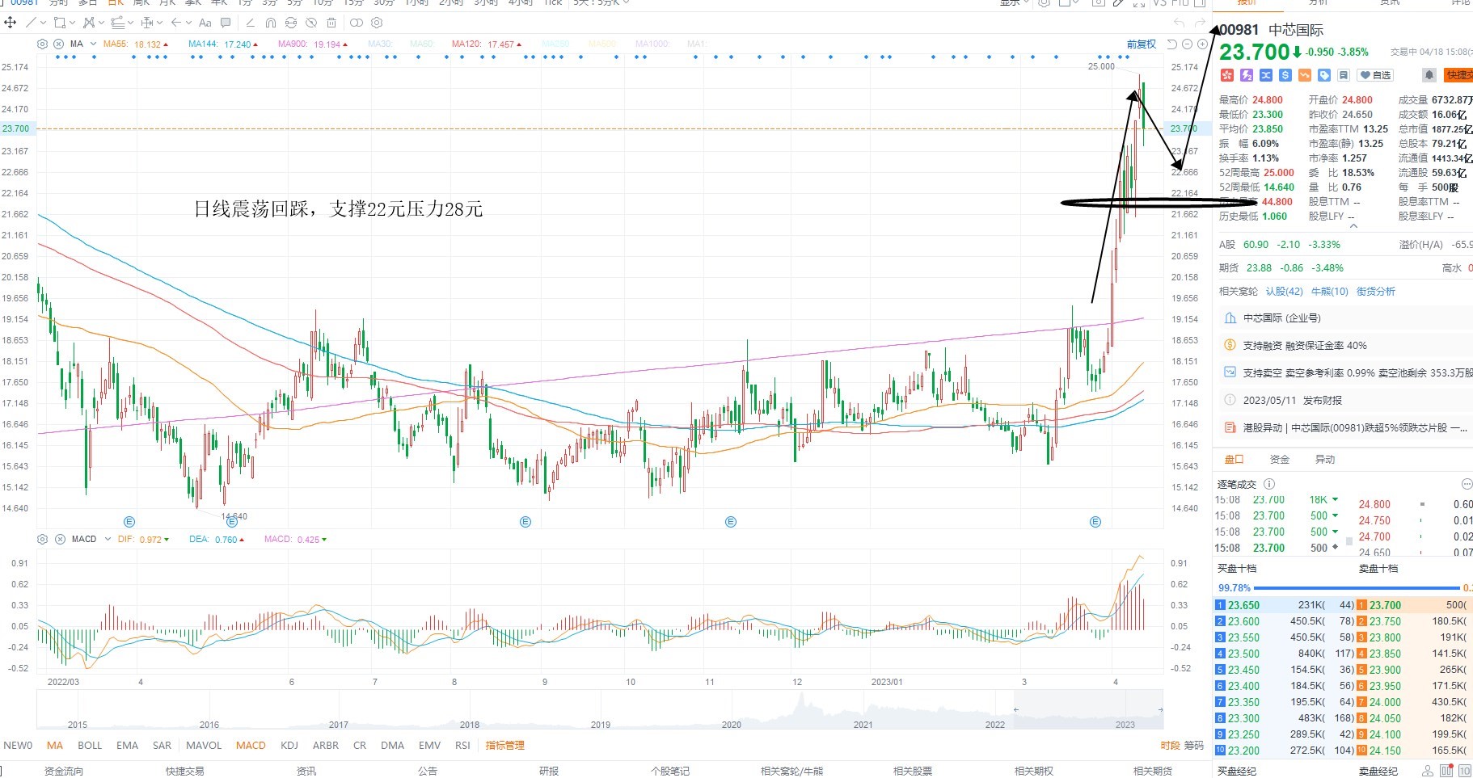The image size is (1473, 778).
Task: Remove the MA indicator with X icon
Action: 58,44
